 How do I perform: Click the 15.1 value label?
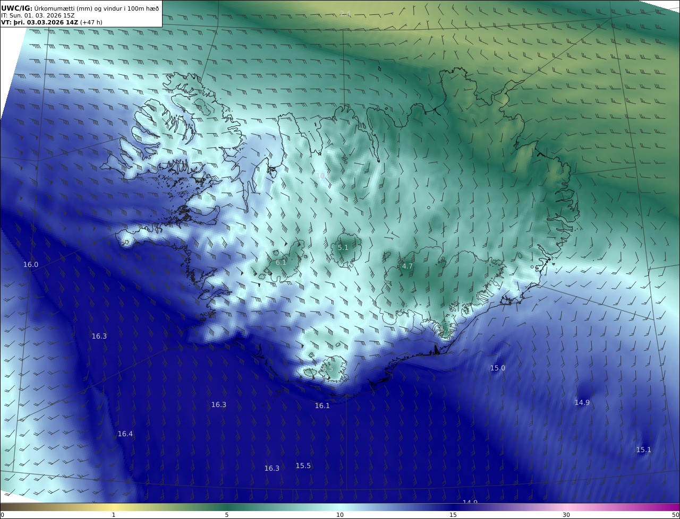643,449
